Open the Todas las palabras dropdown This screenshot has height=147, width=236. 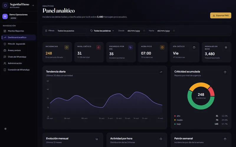point(102,31)
